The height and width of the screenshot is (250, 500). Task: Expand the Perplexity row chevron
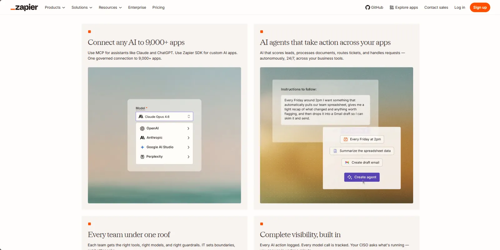tap(188, 157)
